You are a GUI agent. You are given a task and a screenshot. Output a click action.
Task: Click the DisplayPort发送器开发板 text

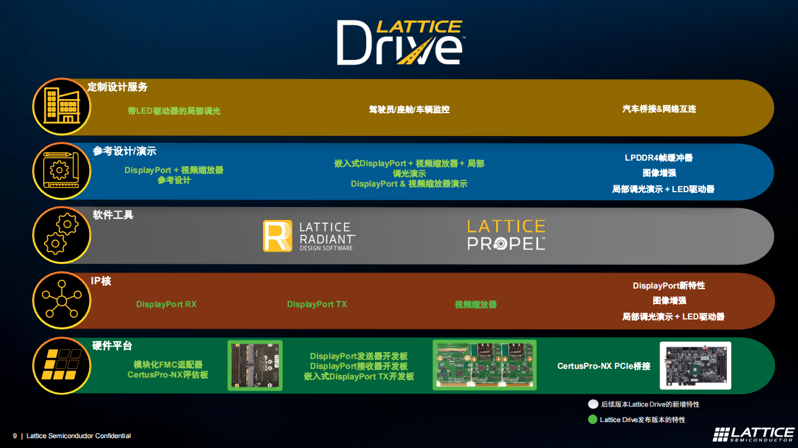pyautogui.click(x=359, y=356)
